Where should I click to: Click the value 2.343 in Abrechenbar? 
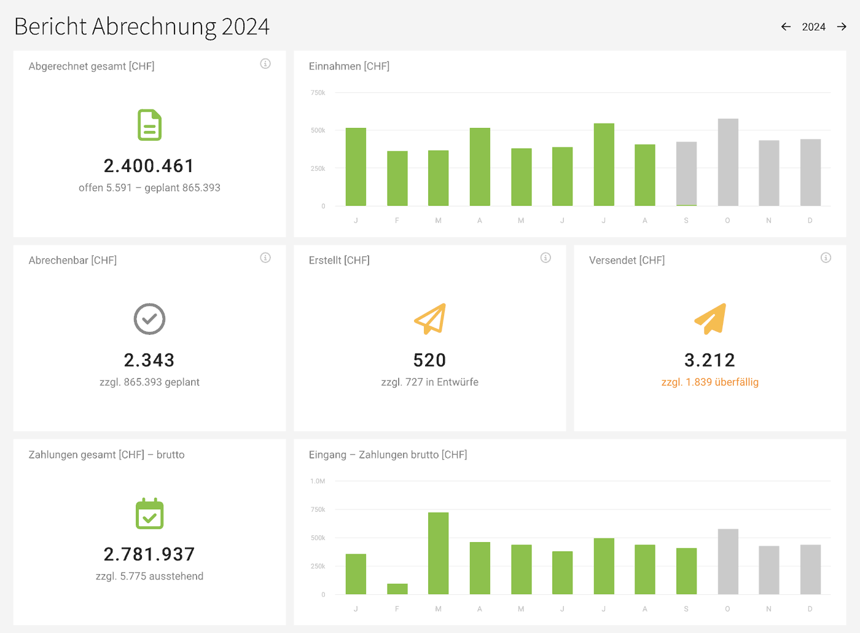[149, 360]
